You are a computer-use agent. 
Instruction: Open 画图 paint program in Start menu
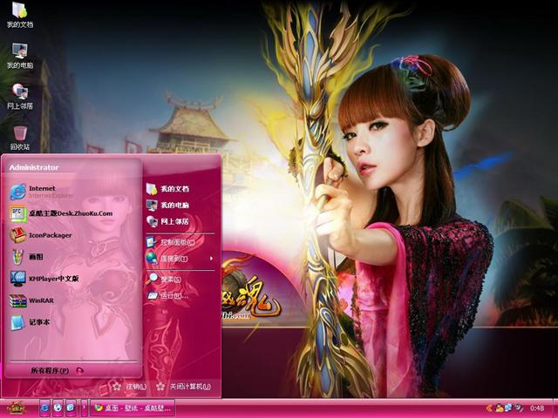pyautogui.click(x=27, y=257)
